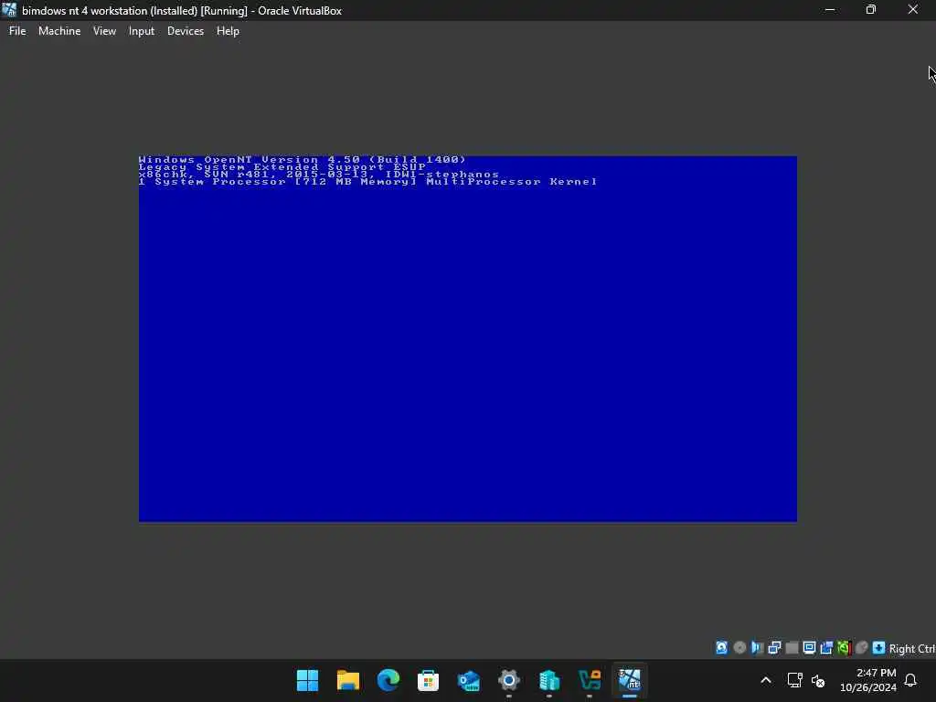Click the network adapters status icon
936x702 pixels.
pos(774,648)
